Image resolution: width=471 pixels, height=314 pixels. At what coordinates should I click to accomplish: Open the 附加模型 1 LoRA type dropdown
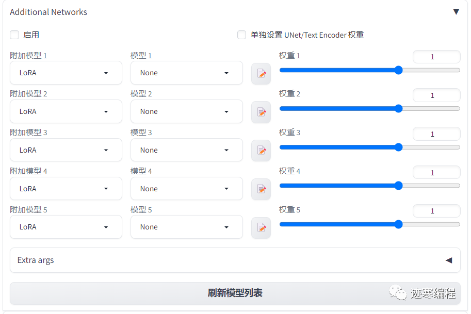pos(66,73)
